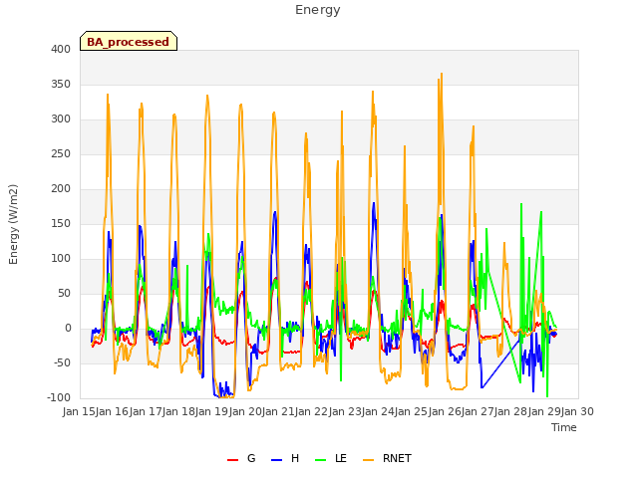Click the Jan 24 x-axis tick label
This screenshot has height=478, width=638.
tap(378, 411)
